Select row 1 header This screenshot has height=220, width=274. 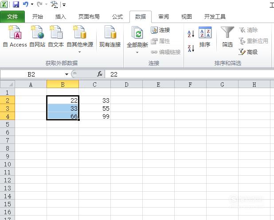(8, 93)
